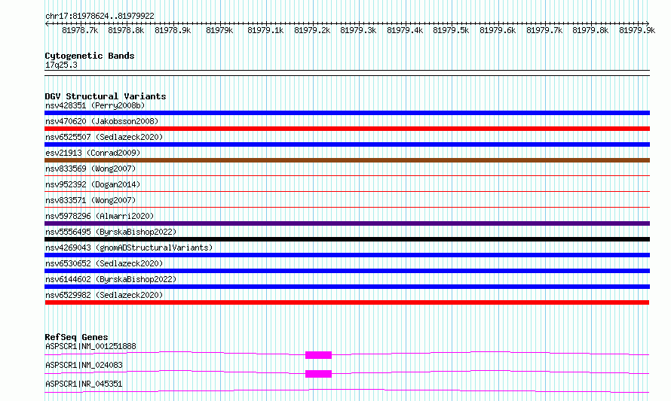Open nsv5978296 (Almarri2020) variant label
671x401 pixels.
(x=100, y=216)
